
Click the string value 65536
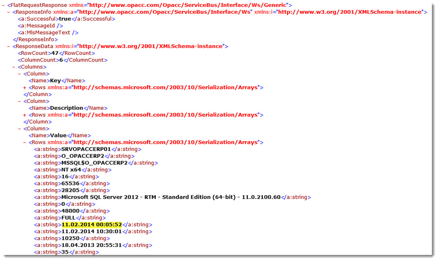click(x=70, y=183)
